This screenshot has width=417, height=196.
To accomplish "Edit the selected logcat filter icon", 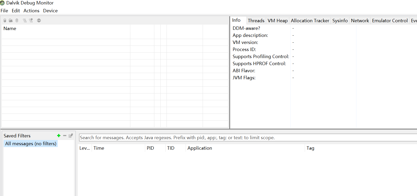I will point(71,136).
